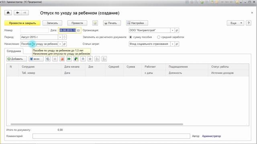Click the Работает column header

coord(154,67)
